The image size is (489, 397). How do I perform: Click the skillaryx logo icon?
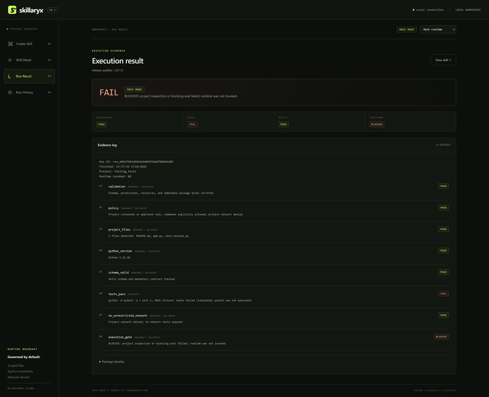[x=12, y=10]
